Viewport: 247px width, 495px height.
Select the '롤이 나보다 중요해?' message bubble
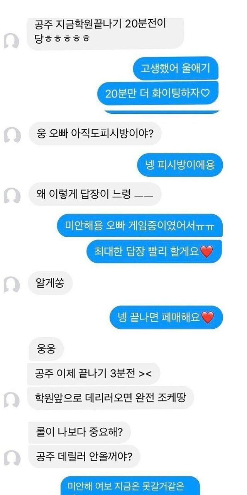pyautogui.click(x=80, y=432)
